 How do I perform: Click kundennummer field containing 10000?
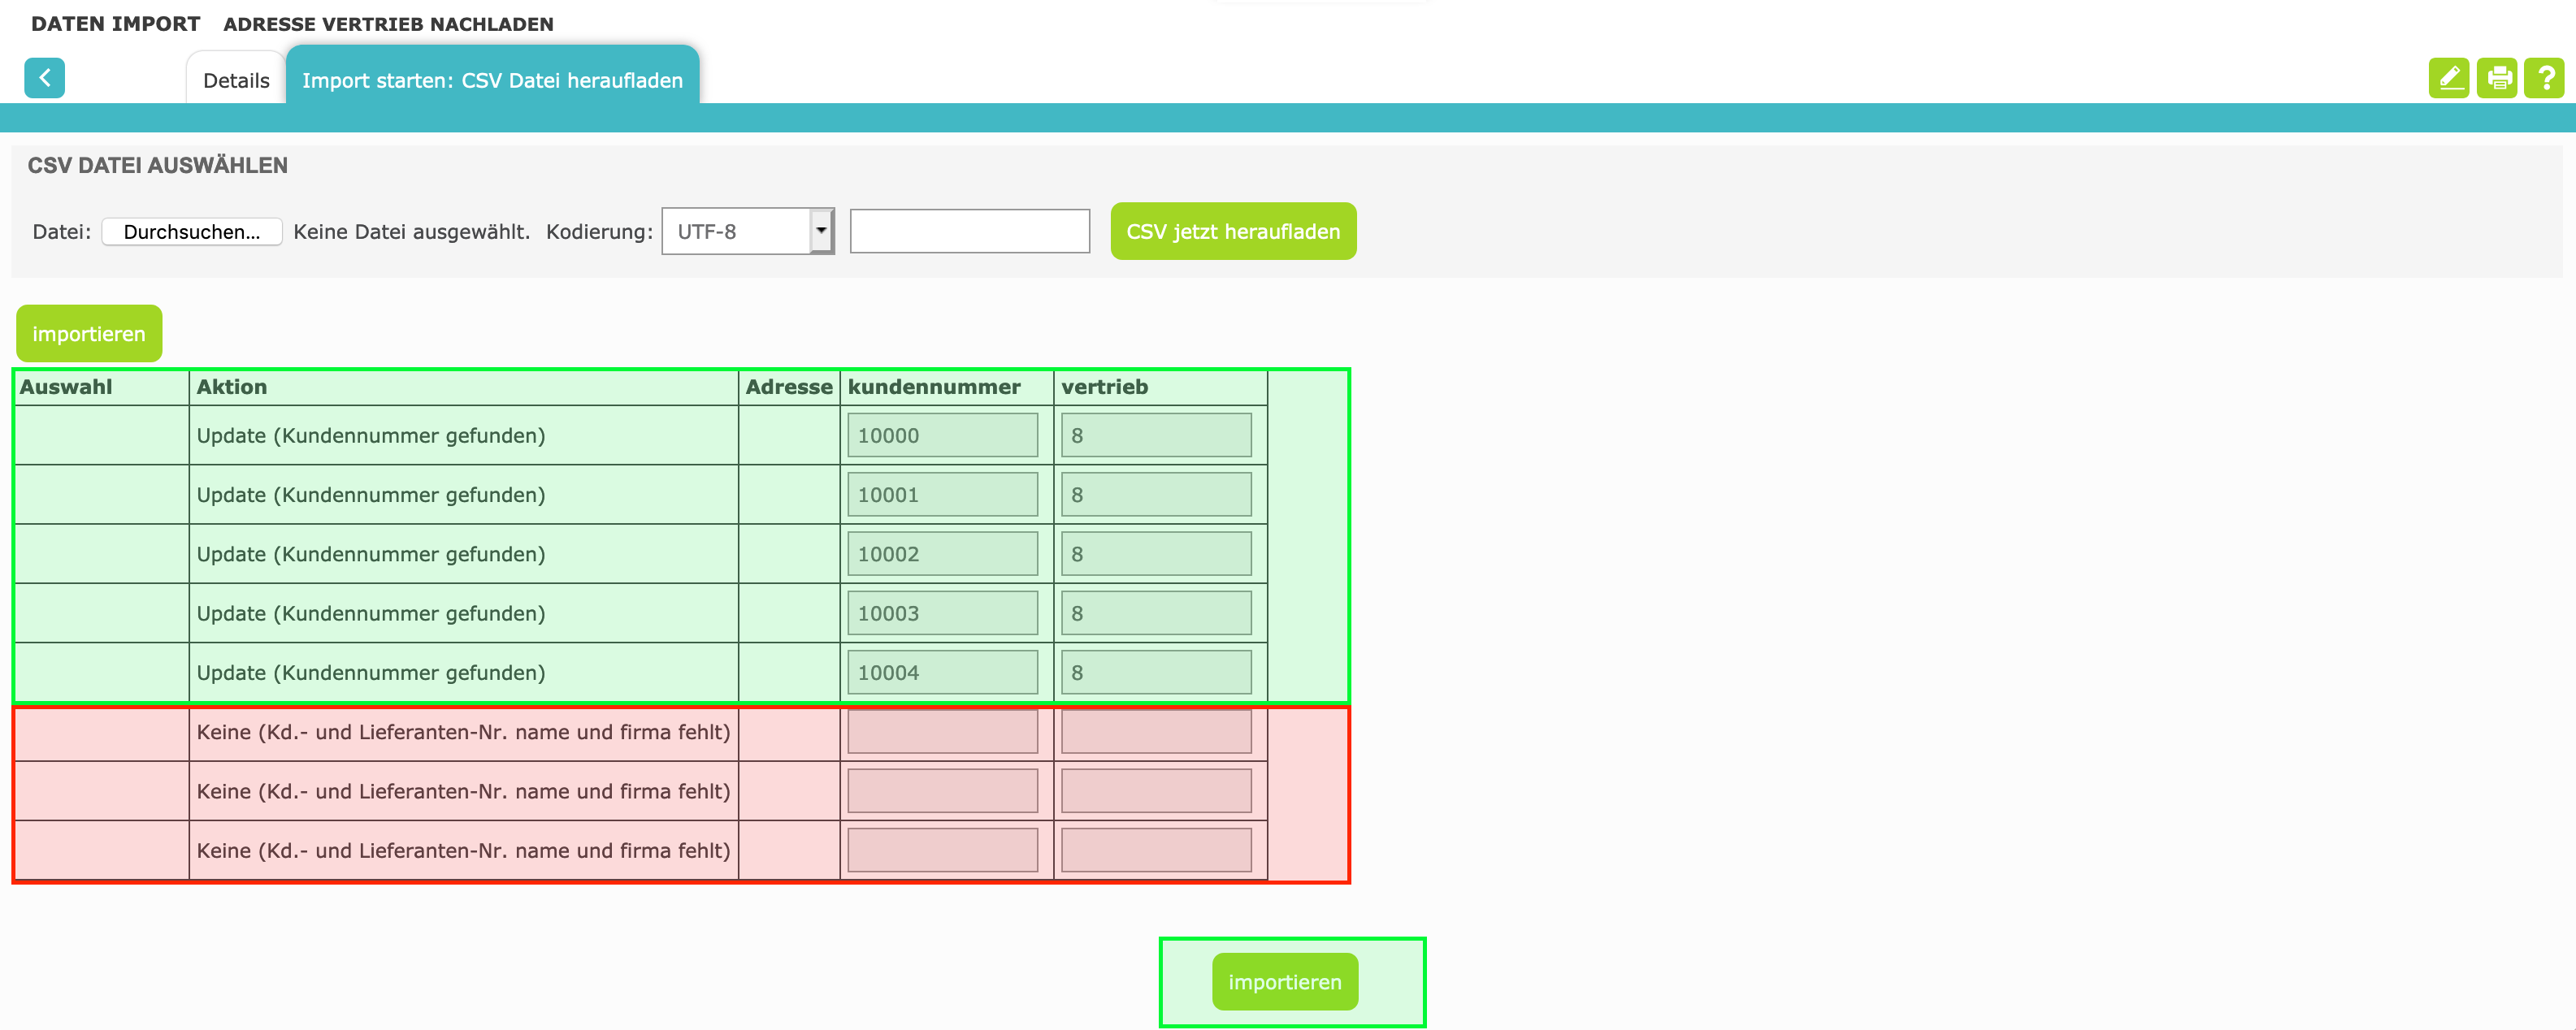click(942, 435)
